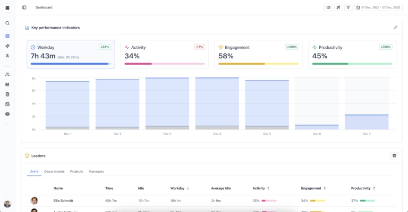The image size is (408, 212).
Task: Click the Workday clock icon
Action: (33, 47)
